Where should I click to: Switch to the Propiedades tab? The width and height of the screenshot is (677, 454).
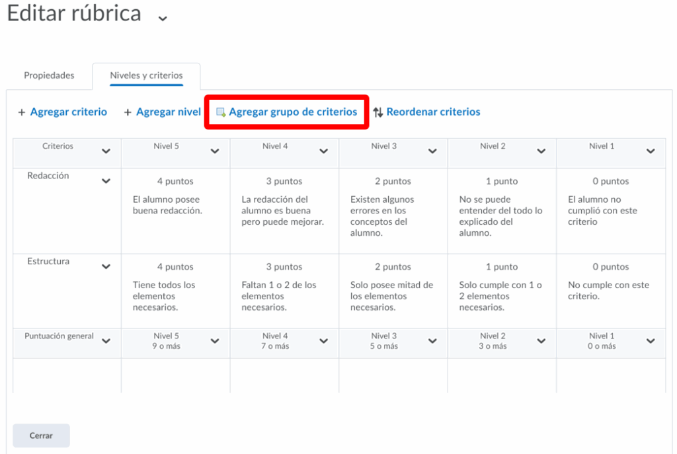click(x=49, y=75)
